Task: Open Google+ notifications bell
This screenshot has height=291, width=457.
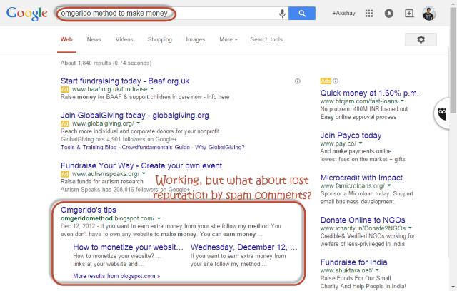Action: click(x=388, y=14)
